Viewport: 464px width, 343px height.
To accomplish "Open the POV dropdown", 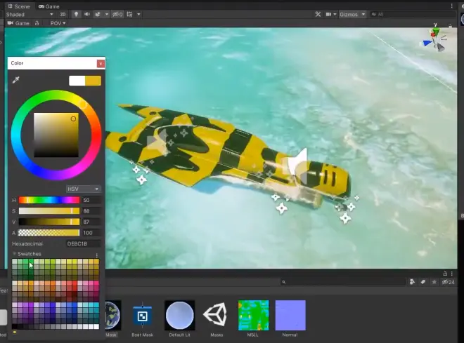I will coord(58,23).
